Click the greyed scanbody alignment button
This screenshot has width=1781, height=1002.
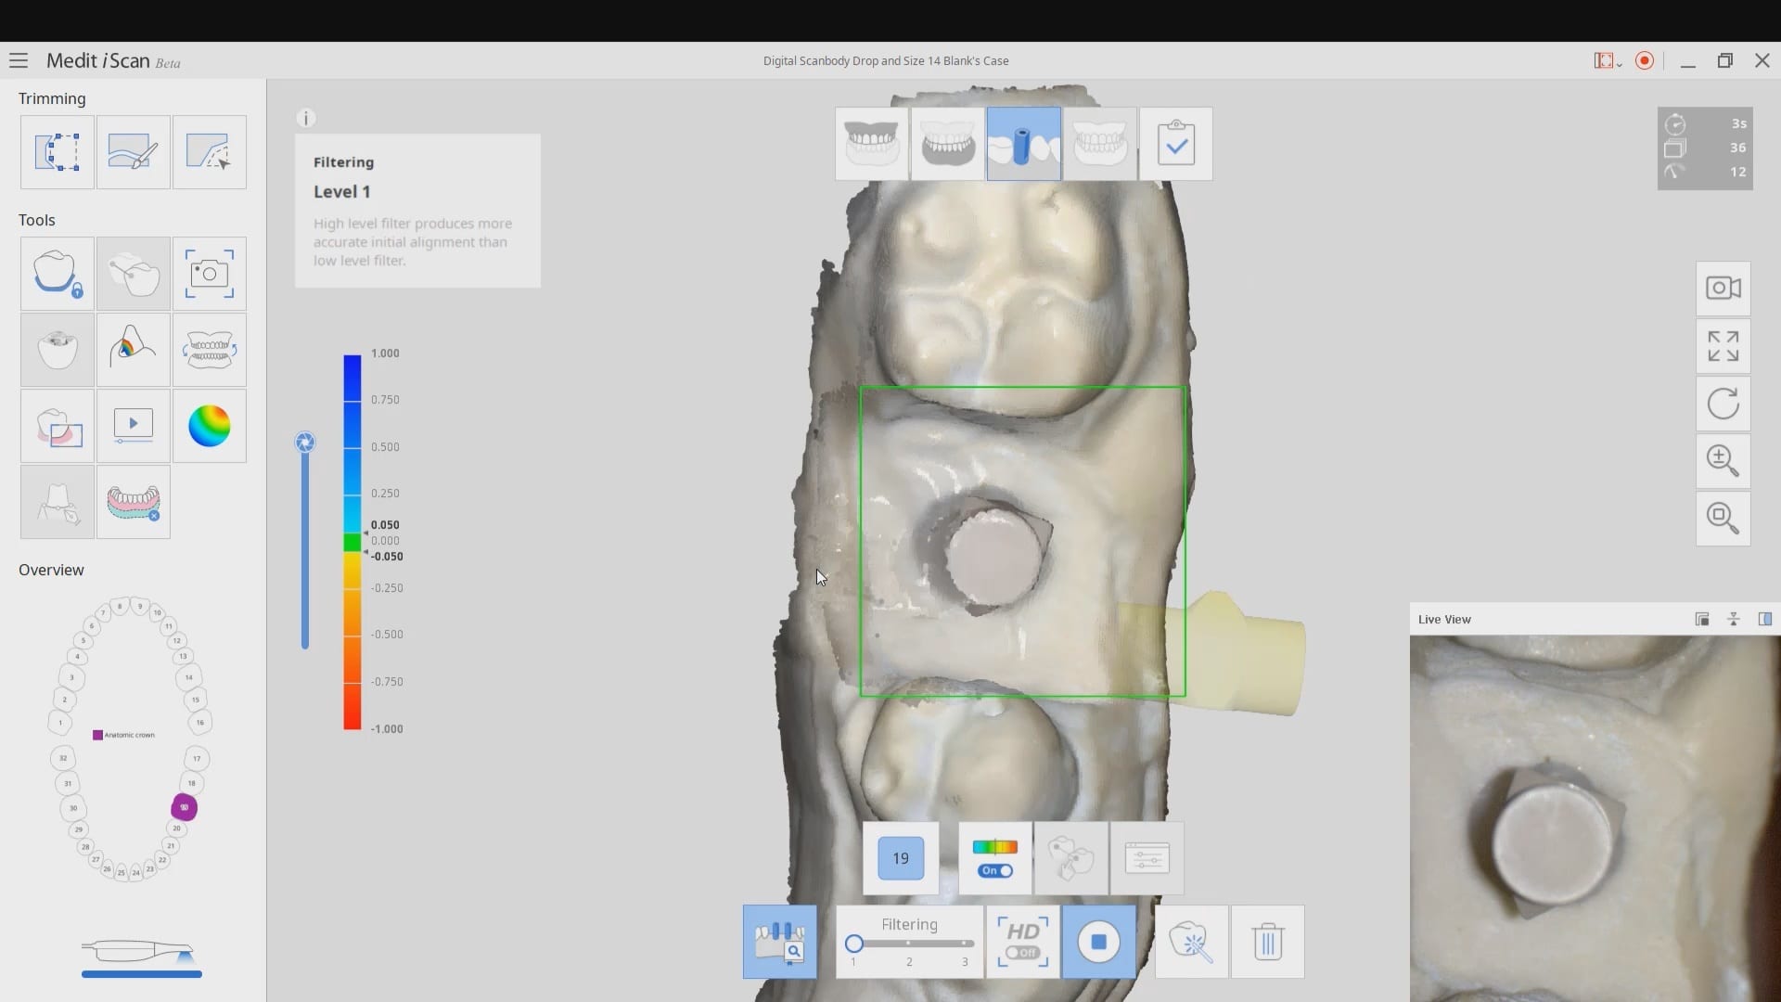pos(1071,858)
